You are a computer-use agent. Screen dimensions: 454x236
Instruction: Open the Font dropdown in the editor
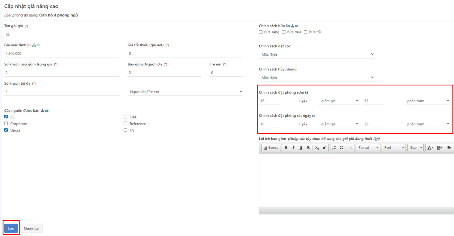point(394,148)
